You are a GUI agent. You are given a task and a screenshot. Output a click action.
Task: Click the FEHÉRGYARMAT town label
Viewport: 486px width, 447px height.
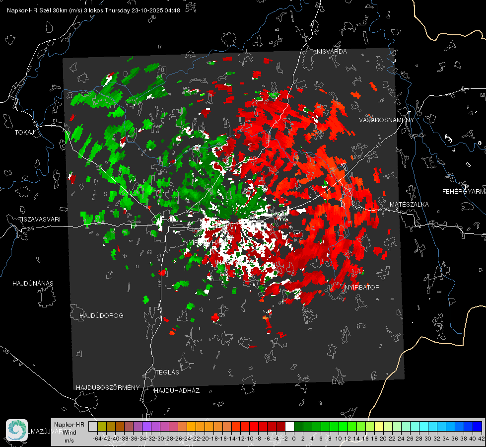click(x=464, y=192)
